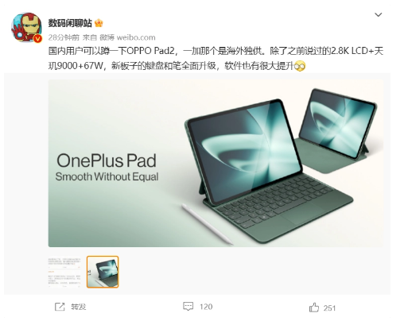
Task: Click the crown membership badge icon
Action: pyautogui.click(x=99, y=23)
